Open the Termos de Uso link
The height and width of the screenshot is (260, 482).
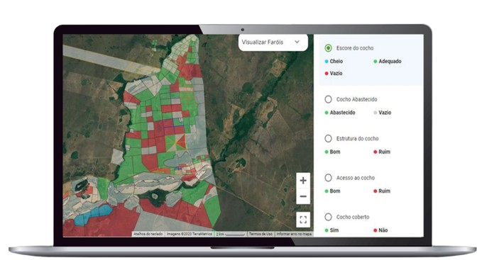(261, 234)
